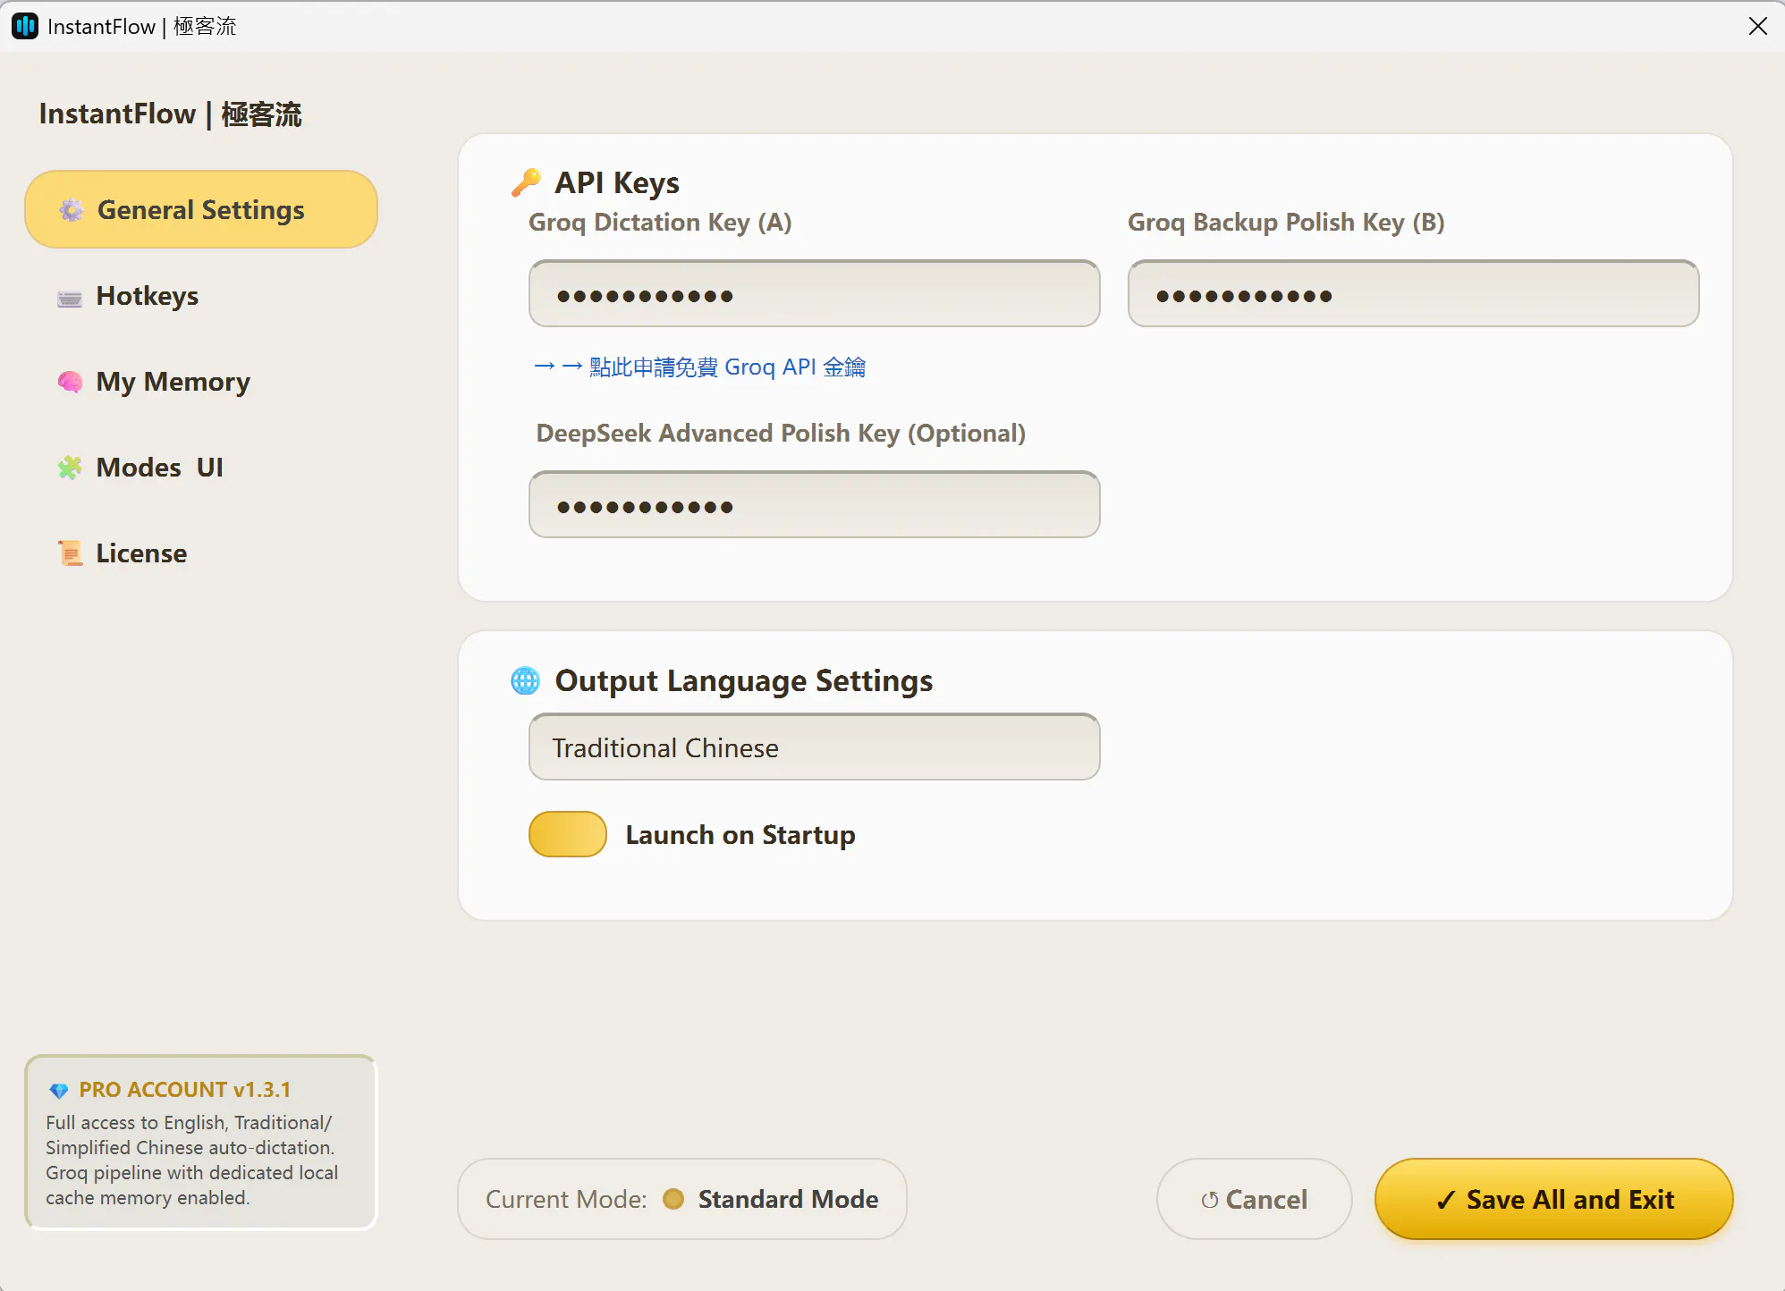Open the Modes UI section

[x=201, y=468]
